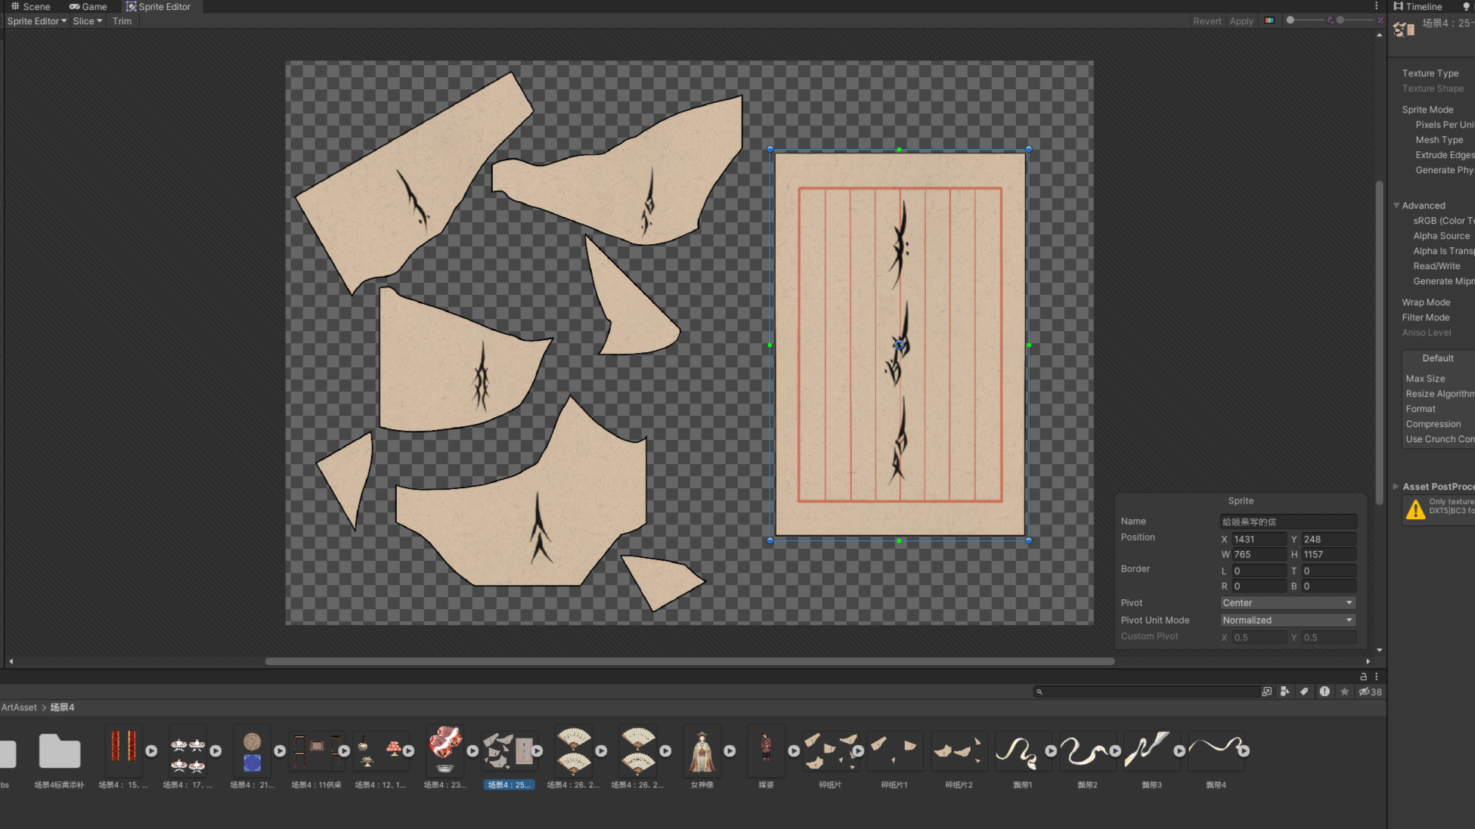1475x829 pixels.
Task: Click the sprite Name input field
Action: pyautogui.click(x=1288, y=521)
